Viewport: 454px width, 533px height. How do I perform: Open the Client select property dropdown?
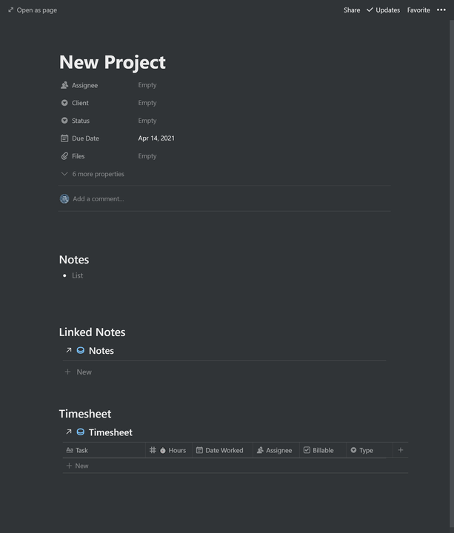pyautogui.click(x=147, y=103)
